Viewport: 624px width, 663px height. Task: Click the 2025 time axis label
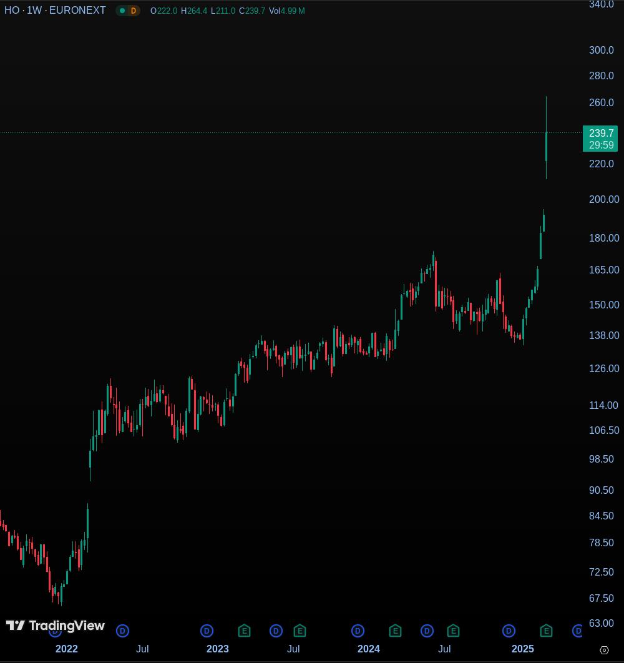(x=522, y=649)
